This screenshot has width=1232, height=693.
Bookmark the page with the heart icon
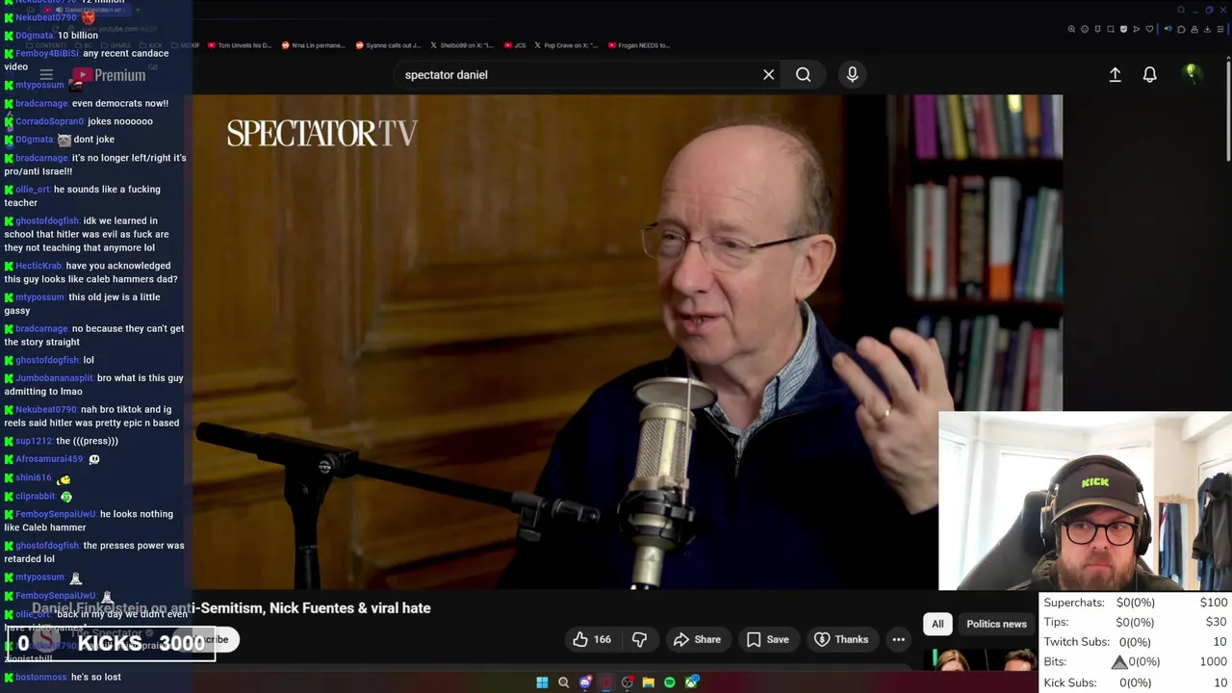pos(1149,29)
